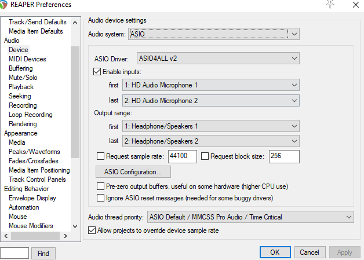Screen dimensions: 364x260
Task: Select Editing Behavior category
Action: (x=27, y=189)
